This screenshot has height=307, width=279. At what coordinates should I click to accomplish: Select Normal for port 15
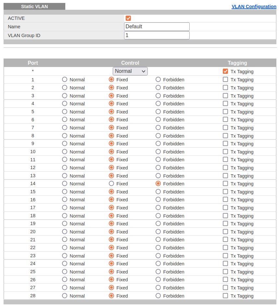(x=65, y=192)
